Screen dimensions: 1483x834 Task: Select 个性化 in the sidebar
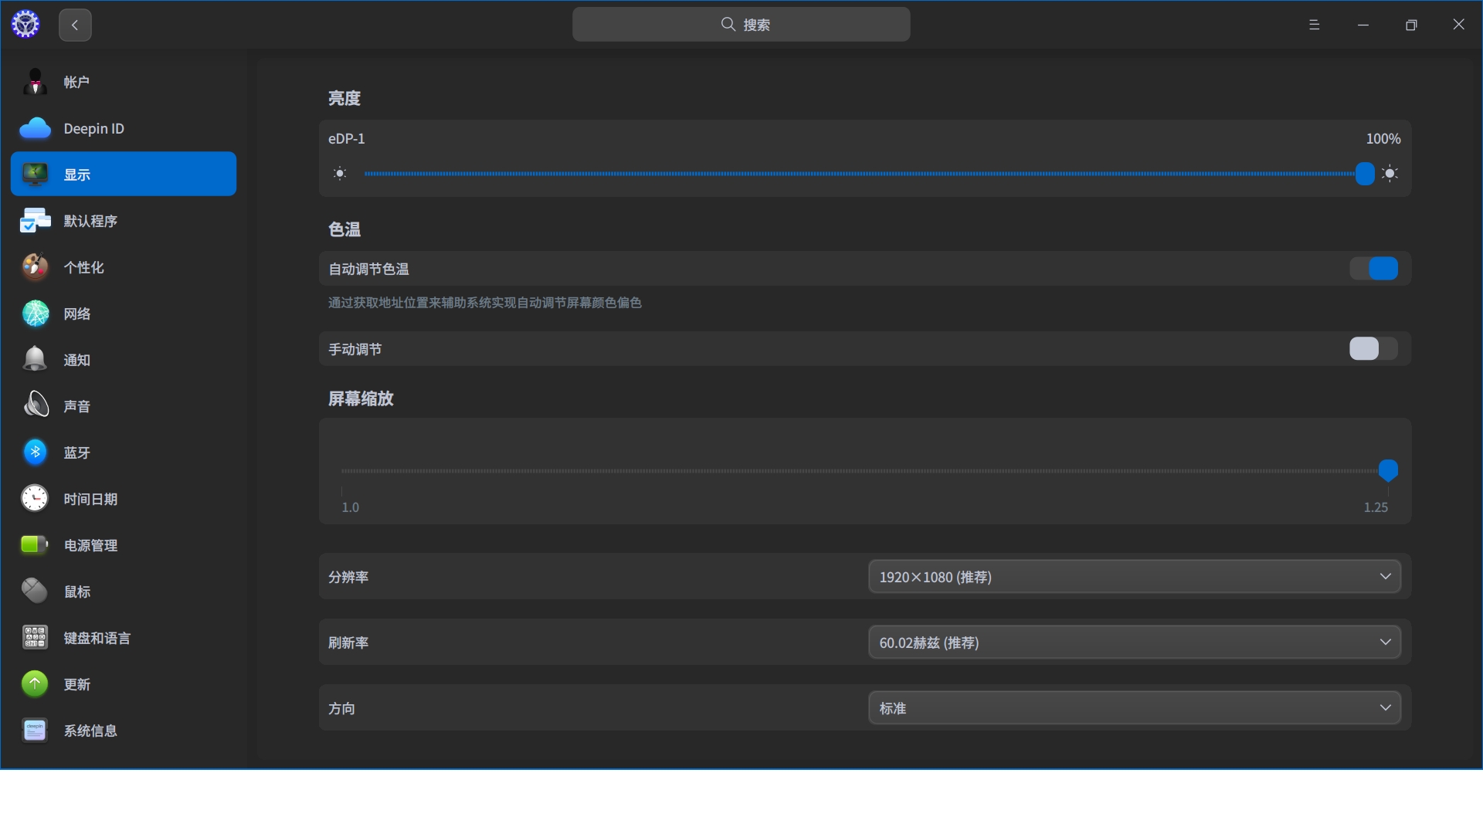pyautogui.click(x=83, y=267)
